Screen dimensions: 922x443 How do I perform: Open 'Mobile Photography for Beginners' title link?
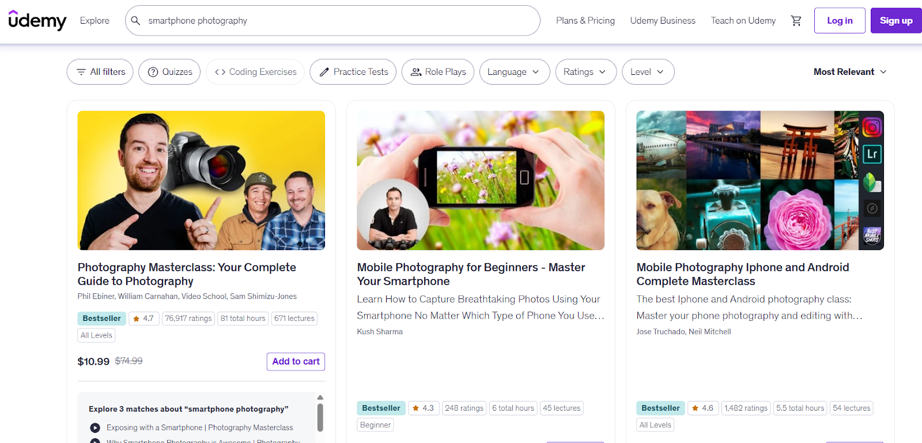[x=471, y=274]
